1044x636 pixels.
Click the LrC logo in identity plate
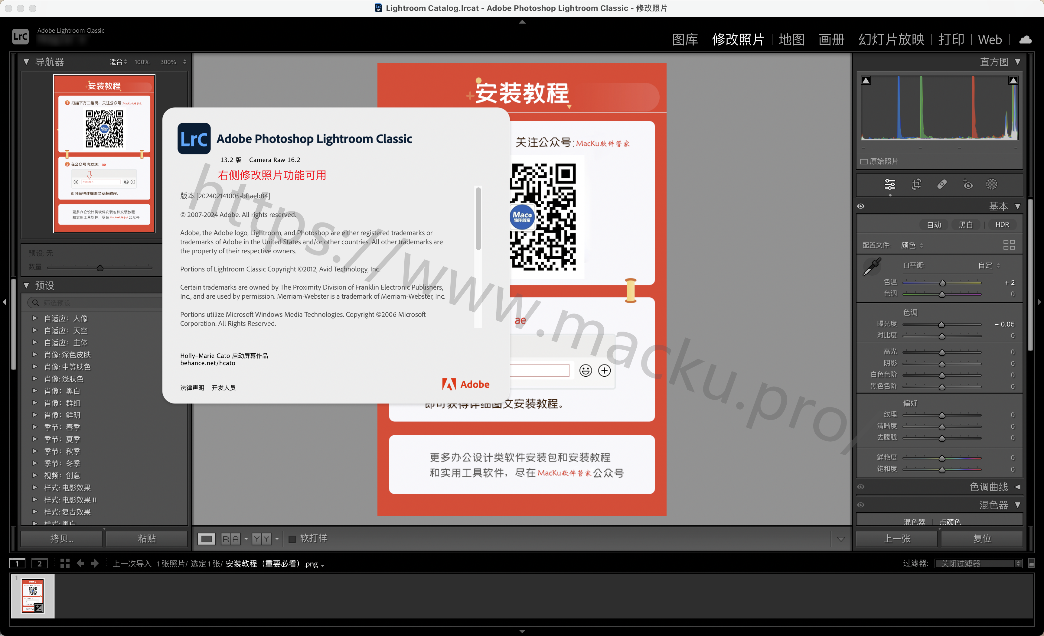click(20, 36)
